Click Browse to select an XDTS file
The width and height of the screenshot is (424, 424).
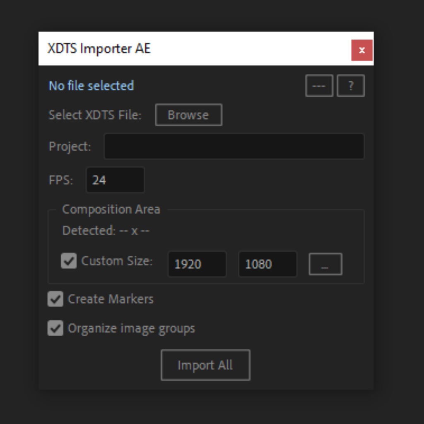(188, 115)
